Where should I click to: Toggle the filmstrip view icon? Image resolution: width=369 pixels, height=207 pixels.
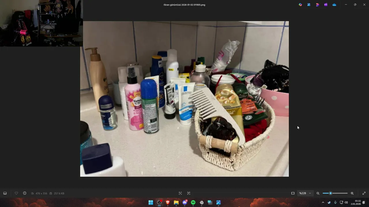(x=5, y=193)
